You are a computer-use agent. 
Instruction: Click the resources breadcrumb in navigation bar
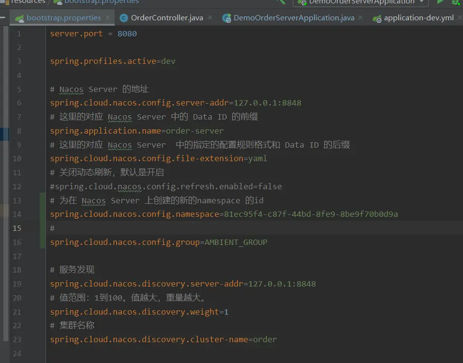(x=28, y=1)
